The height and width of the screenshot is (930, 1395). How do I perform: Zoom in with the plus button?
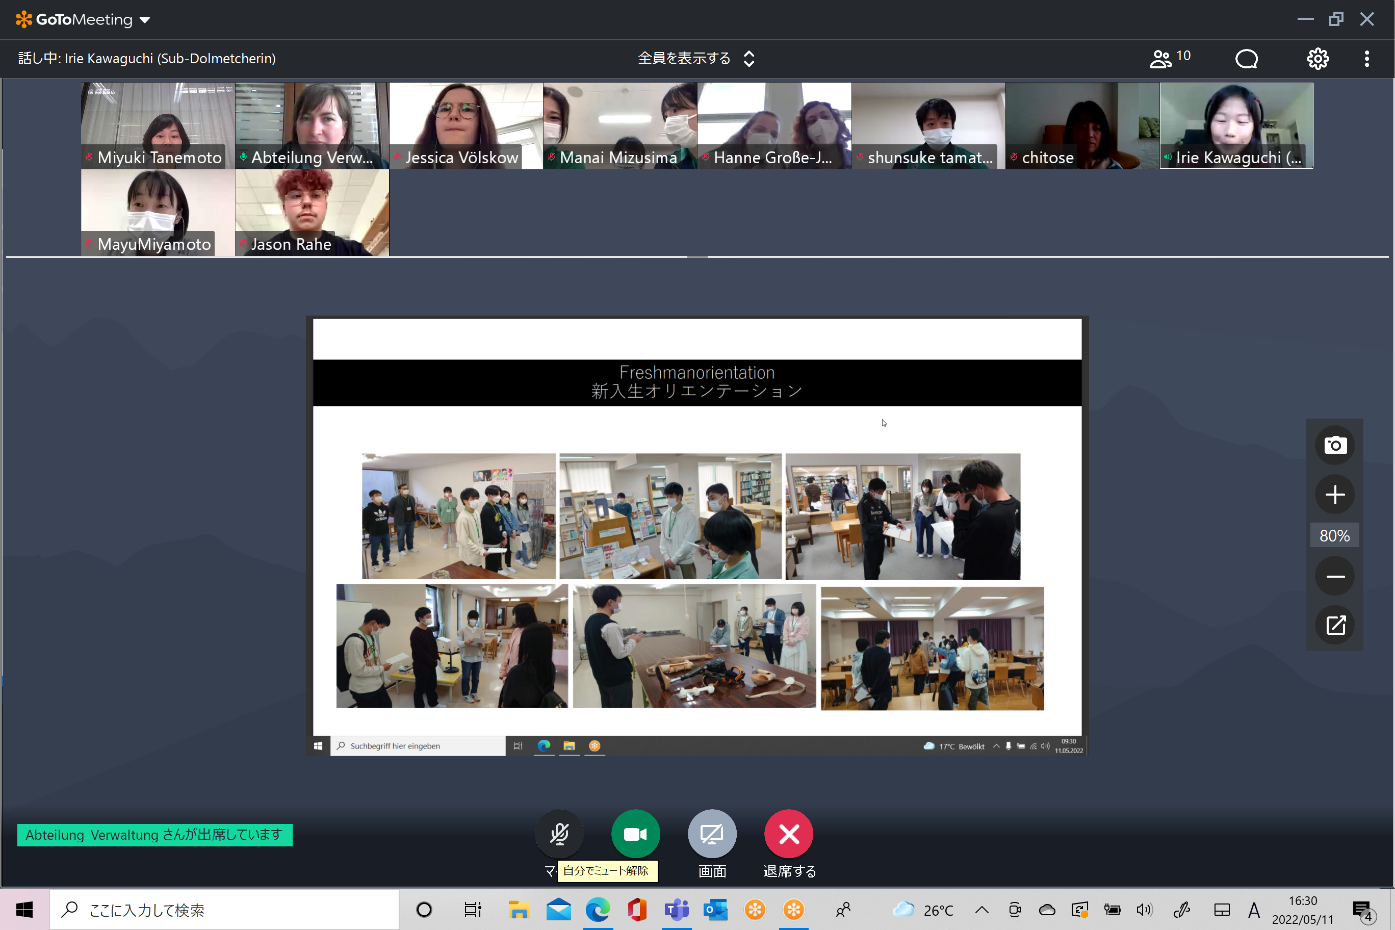[x=1334, y=494]
